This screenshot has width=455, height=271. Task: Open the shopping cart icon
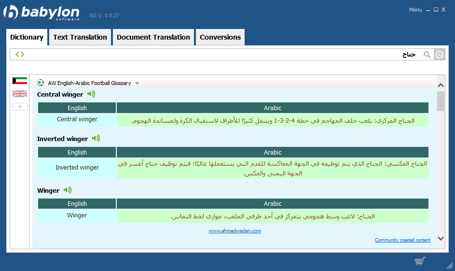[419, 261]
